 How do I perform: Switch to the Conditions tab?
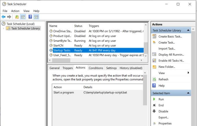pos(96,68)
